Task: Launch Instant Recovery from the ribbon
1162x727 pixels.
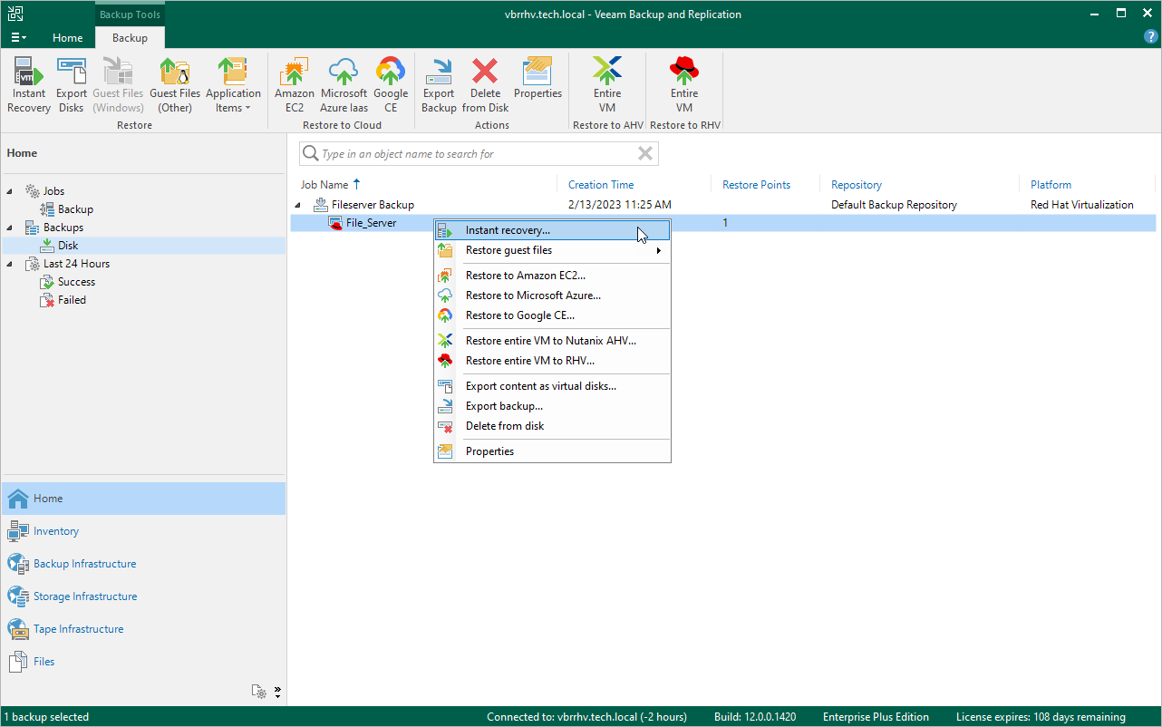Action: [x=29, y=85]
